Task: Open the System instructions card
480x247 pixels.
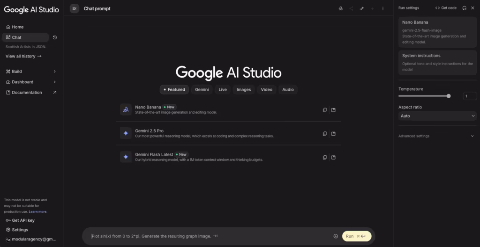Action: (x=438, y=63)
